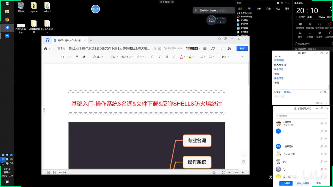This screenshot has width=333, height=187.
Task: Open the 更多 toolbar dropdown
Action: [x=225, y=57]
